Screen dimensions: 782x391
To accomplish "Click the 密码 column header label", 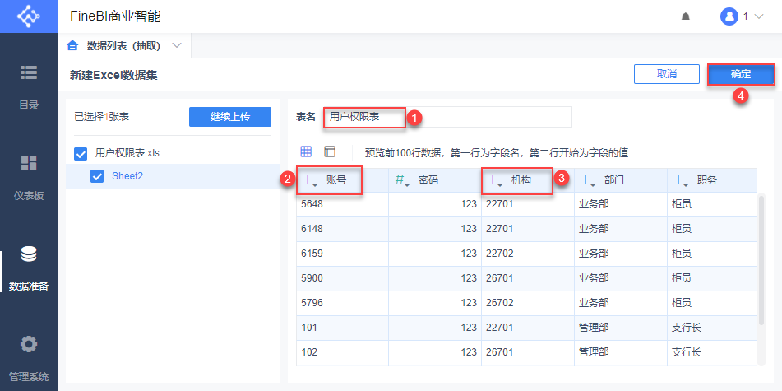I will click(428, 181).
